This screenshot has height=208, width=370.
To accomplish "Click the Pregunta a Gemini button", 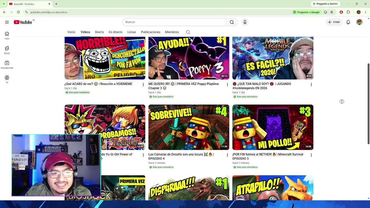I will (x=325, y=4).
